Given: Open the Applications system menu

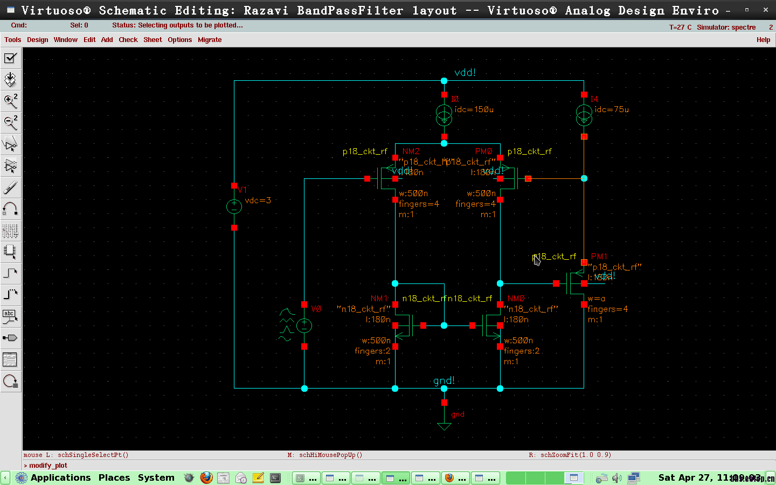Looking at the screenshot, I should 60,477.
